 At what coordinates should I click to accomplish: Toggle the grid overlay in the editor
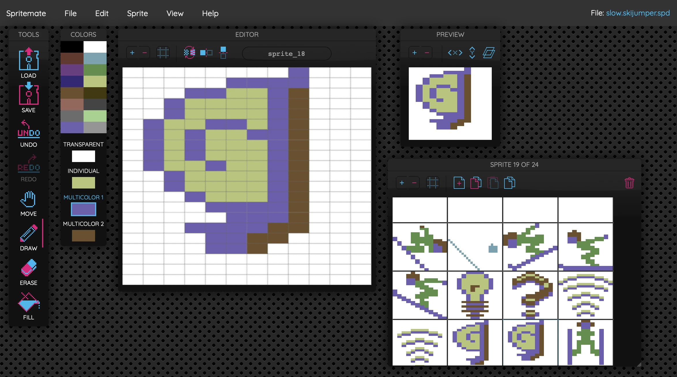pos(163,52)
